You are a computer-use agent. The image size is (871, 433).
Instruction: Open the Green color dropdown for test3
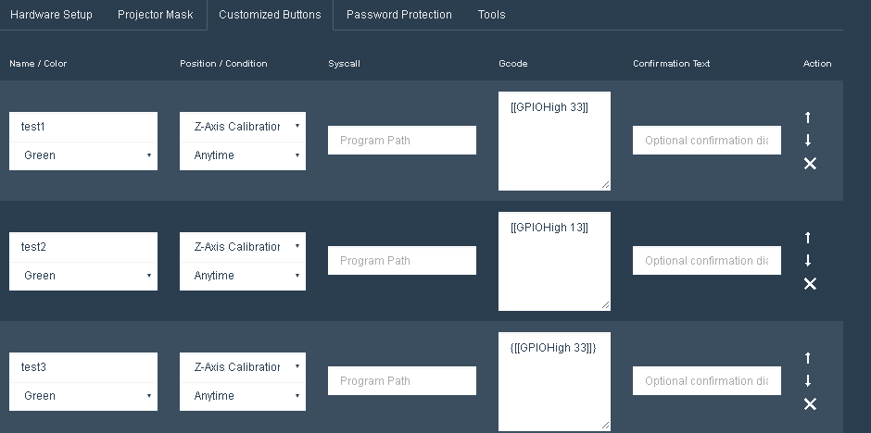pos(83,396)
